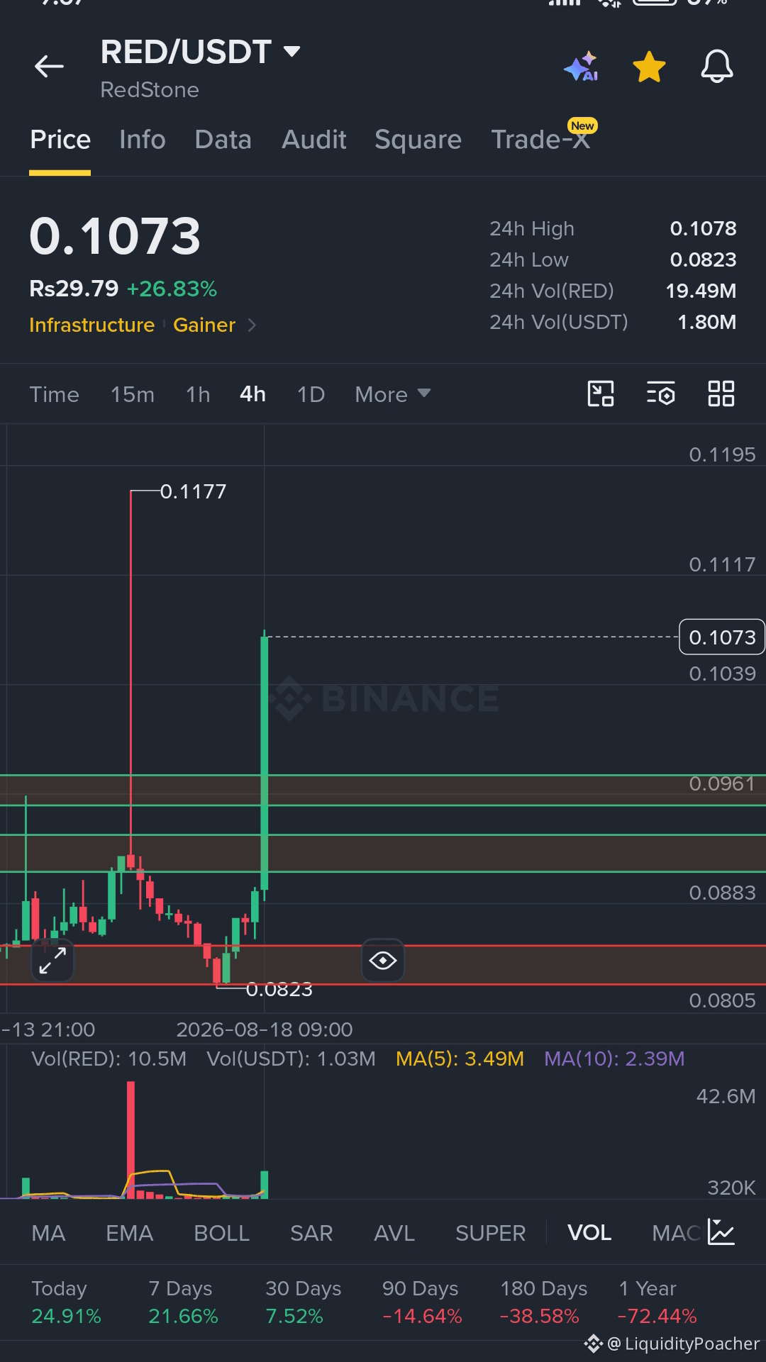Open the Infrastructure category link
This screenshot has height=1362, width=766.
coord(91,325)
